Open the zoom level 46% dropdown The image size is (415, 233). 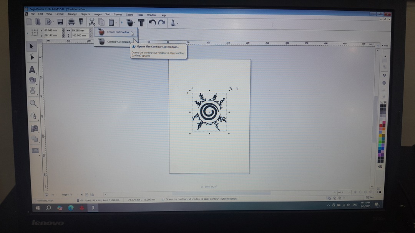(x=349, y=192)
